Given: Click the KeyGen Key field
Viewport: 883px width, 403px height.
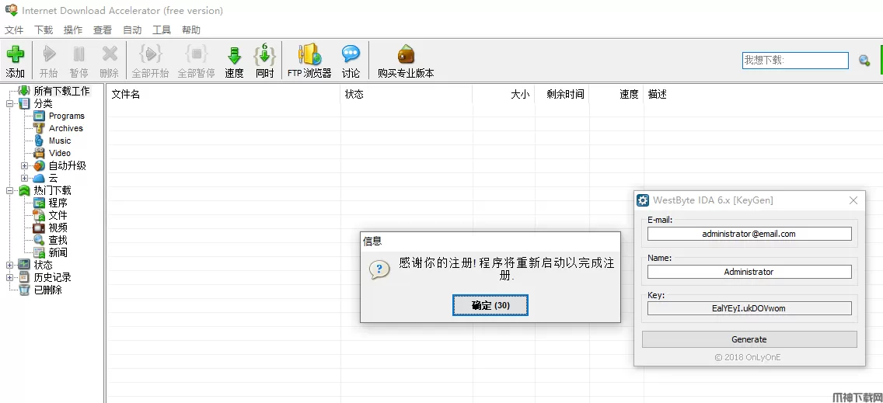Looking at the screenshot, I should (x=749, y=308).
